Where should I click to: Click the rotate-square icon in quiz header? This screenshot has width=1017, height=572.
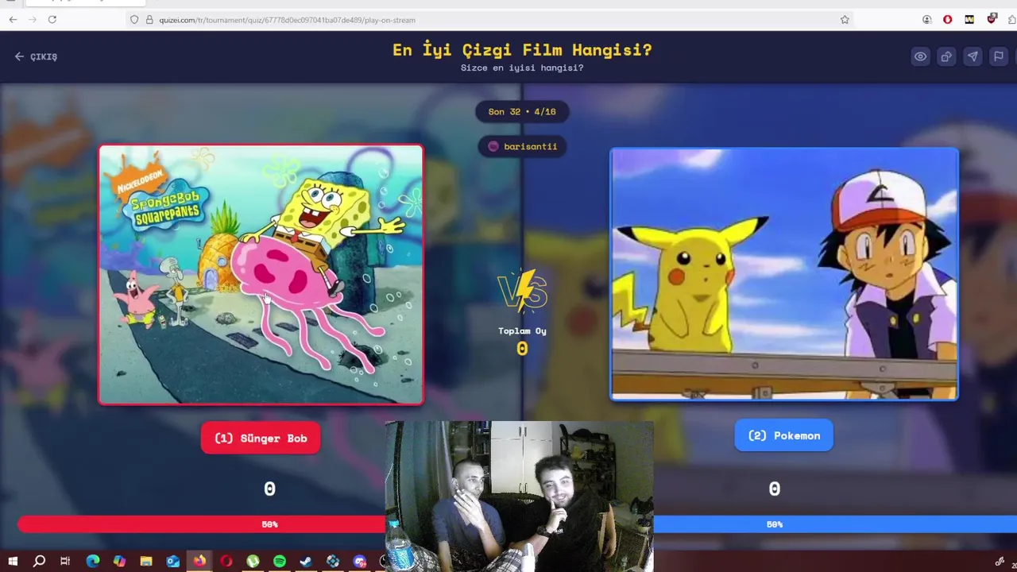[946, 56]
